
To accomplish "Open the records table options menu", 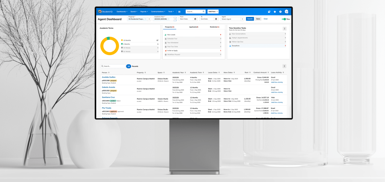I will pos(285,66).
